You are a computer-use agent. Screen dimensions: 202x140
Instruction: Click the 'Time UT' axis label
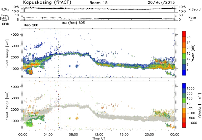click(x=99, y=138)
